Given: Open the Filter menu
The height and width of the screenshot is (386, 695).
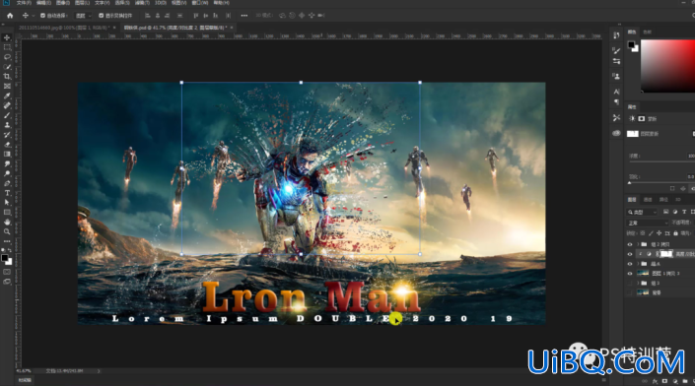Looking at the screenshot, I should tap(142, 3).
